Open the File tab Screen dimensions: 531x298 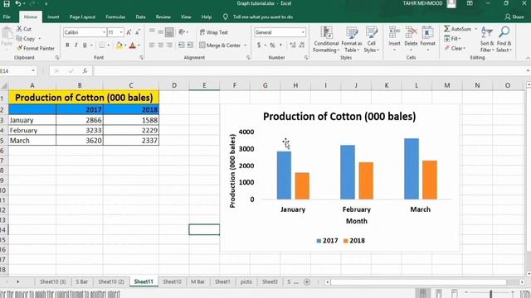(7, 17)
